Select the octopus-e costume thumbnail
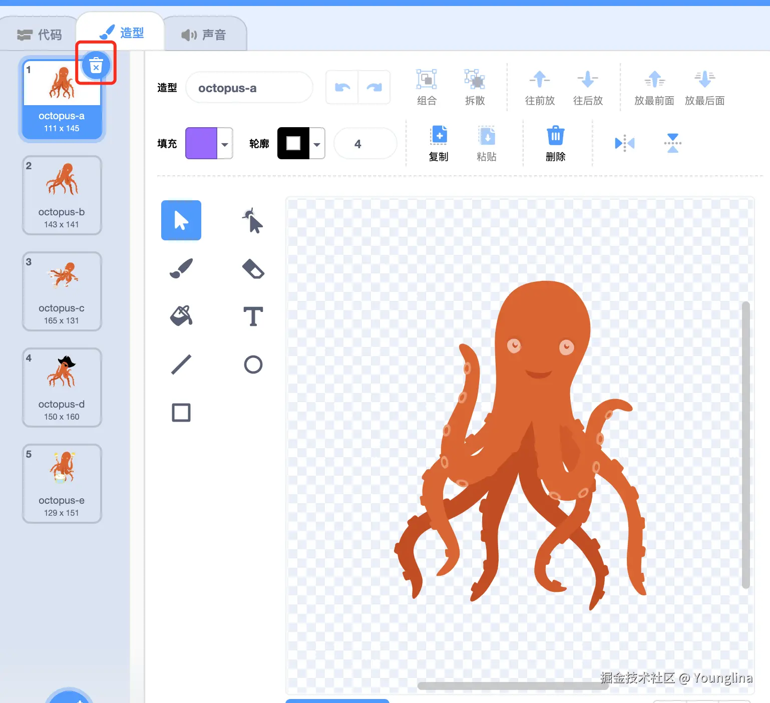The width and height of the screenshot is (770, 703). tap(62, 483)
